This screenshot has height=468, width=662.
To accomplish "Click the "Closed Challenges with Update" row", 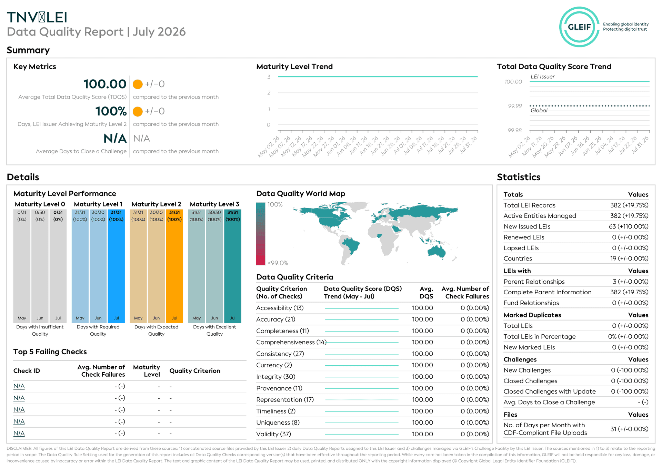I will coord(576,391).
